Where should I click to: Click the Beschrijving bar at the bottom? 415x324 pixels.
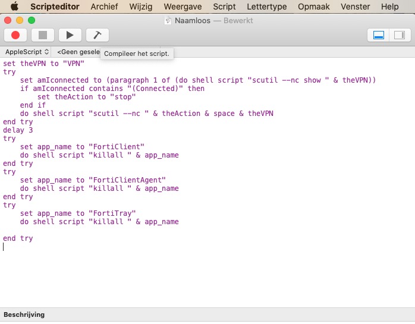click(24, 314)
